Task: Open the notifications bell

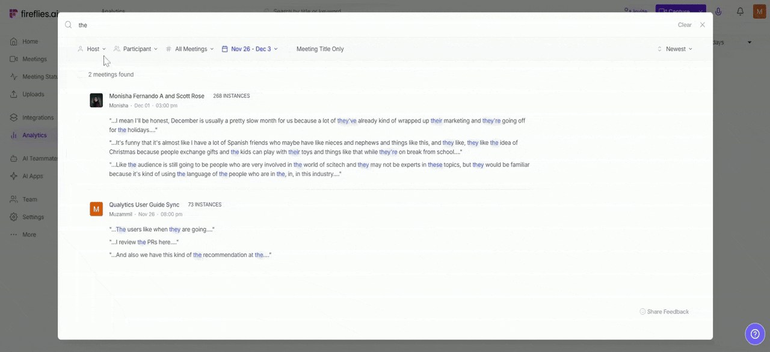Action: [740, 11]
